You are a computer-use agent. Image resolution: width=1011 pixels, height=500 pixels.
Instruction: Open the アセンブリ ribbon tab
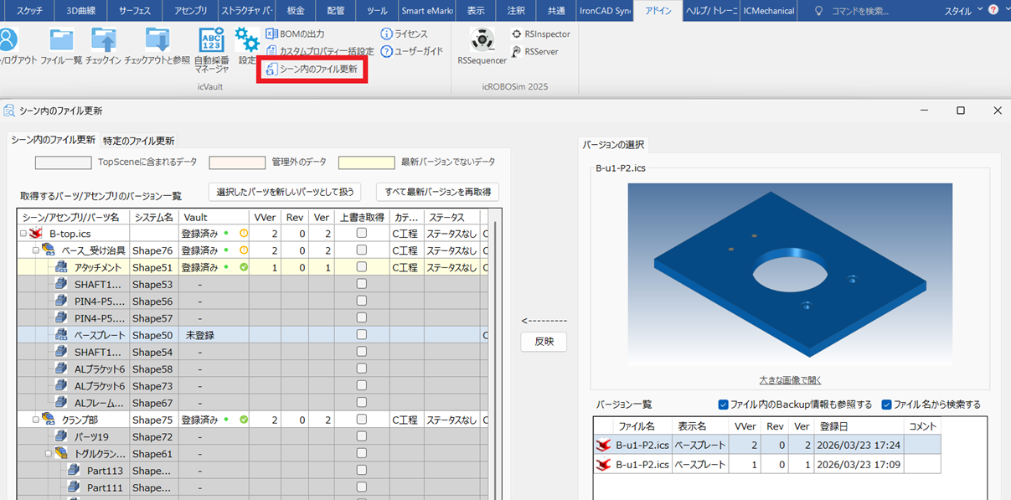click(x=191, y=11)
